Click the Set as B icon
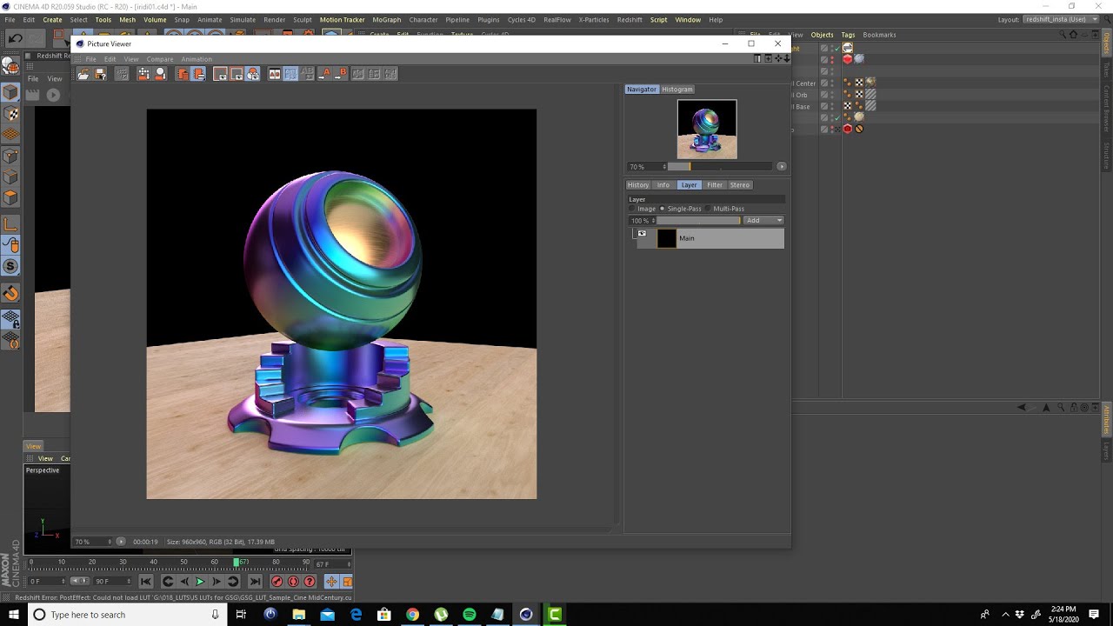 (x=342, y=75)
